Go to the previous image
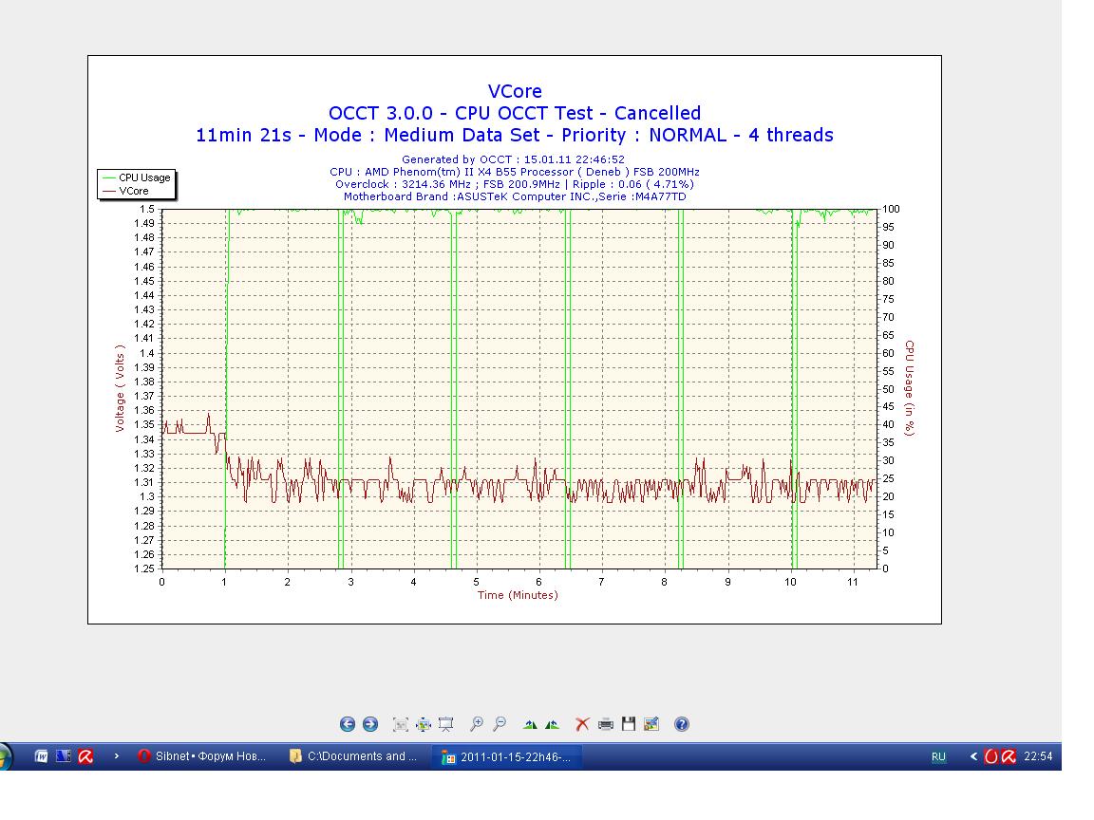The image size is (1094, 820). tap(348, 724)
